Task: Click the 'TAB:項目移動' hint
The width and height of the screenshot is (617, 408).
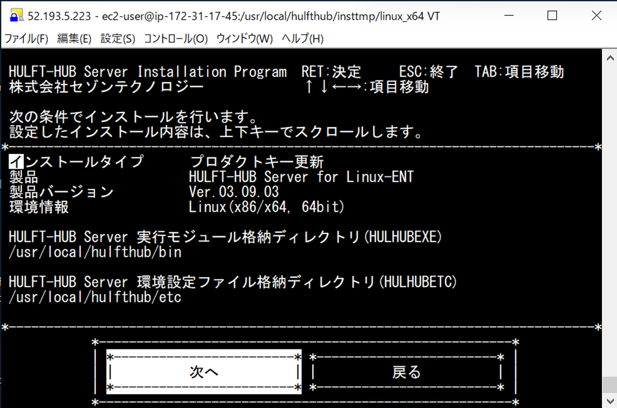Action: pos(519,72)
